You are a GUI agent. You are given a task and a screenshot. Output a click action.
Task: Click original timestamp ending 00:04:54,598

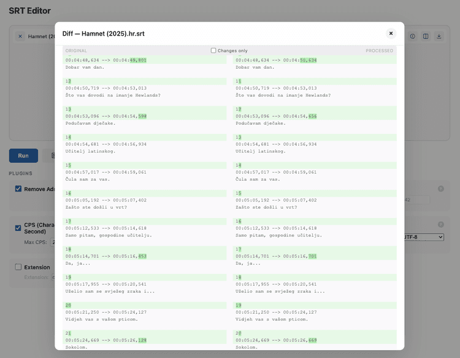tap(106, 116)
